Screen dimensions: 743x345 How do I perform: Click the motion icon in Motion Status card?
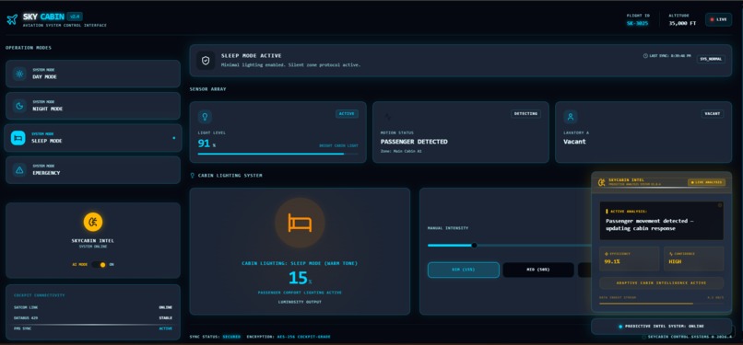point(387,116)
